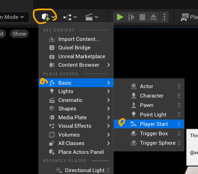
Task: Click the Show viewport button
Action: (19, 34)
